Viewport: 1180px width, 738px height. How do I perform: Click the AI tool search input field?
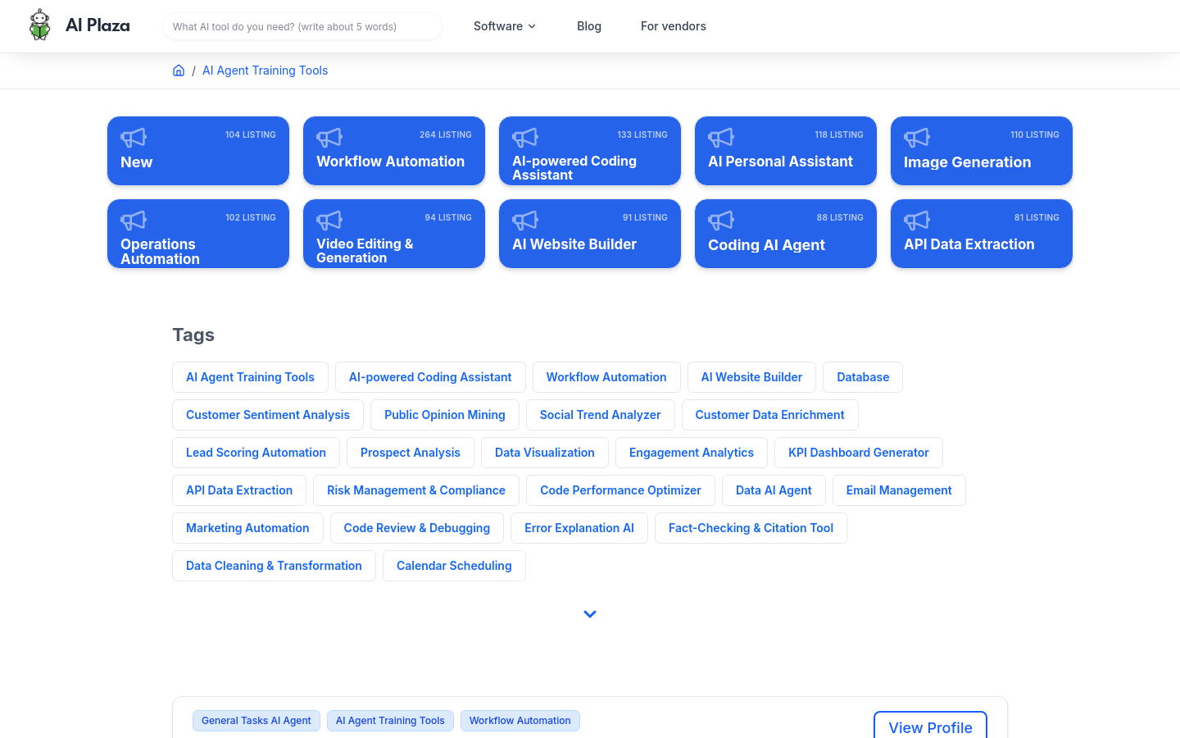(302, 26)
